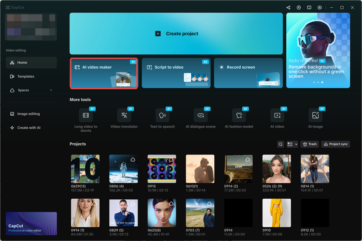Open the Text to speech tool

point(162,115)
